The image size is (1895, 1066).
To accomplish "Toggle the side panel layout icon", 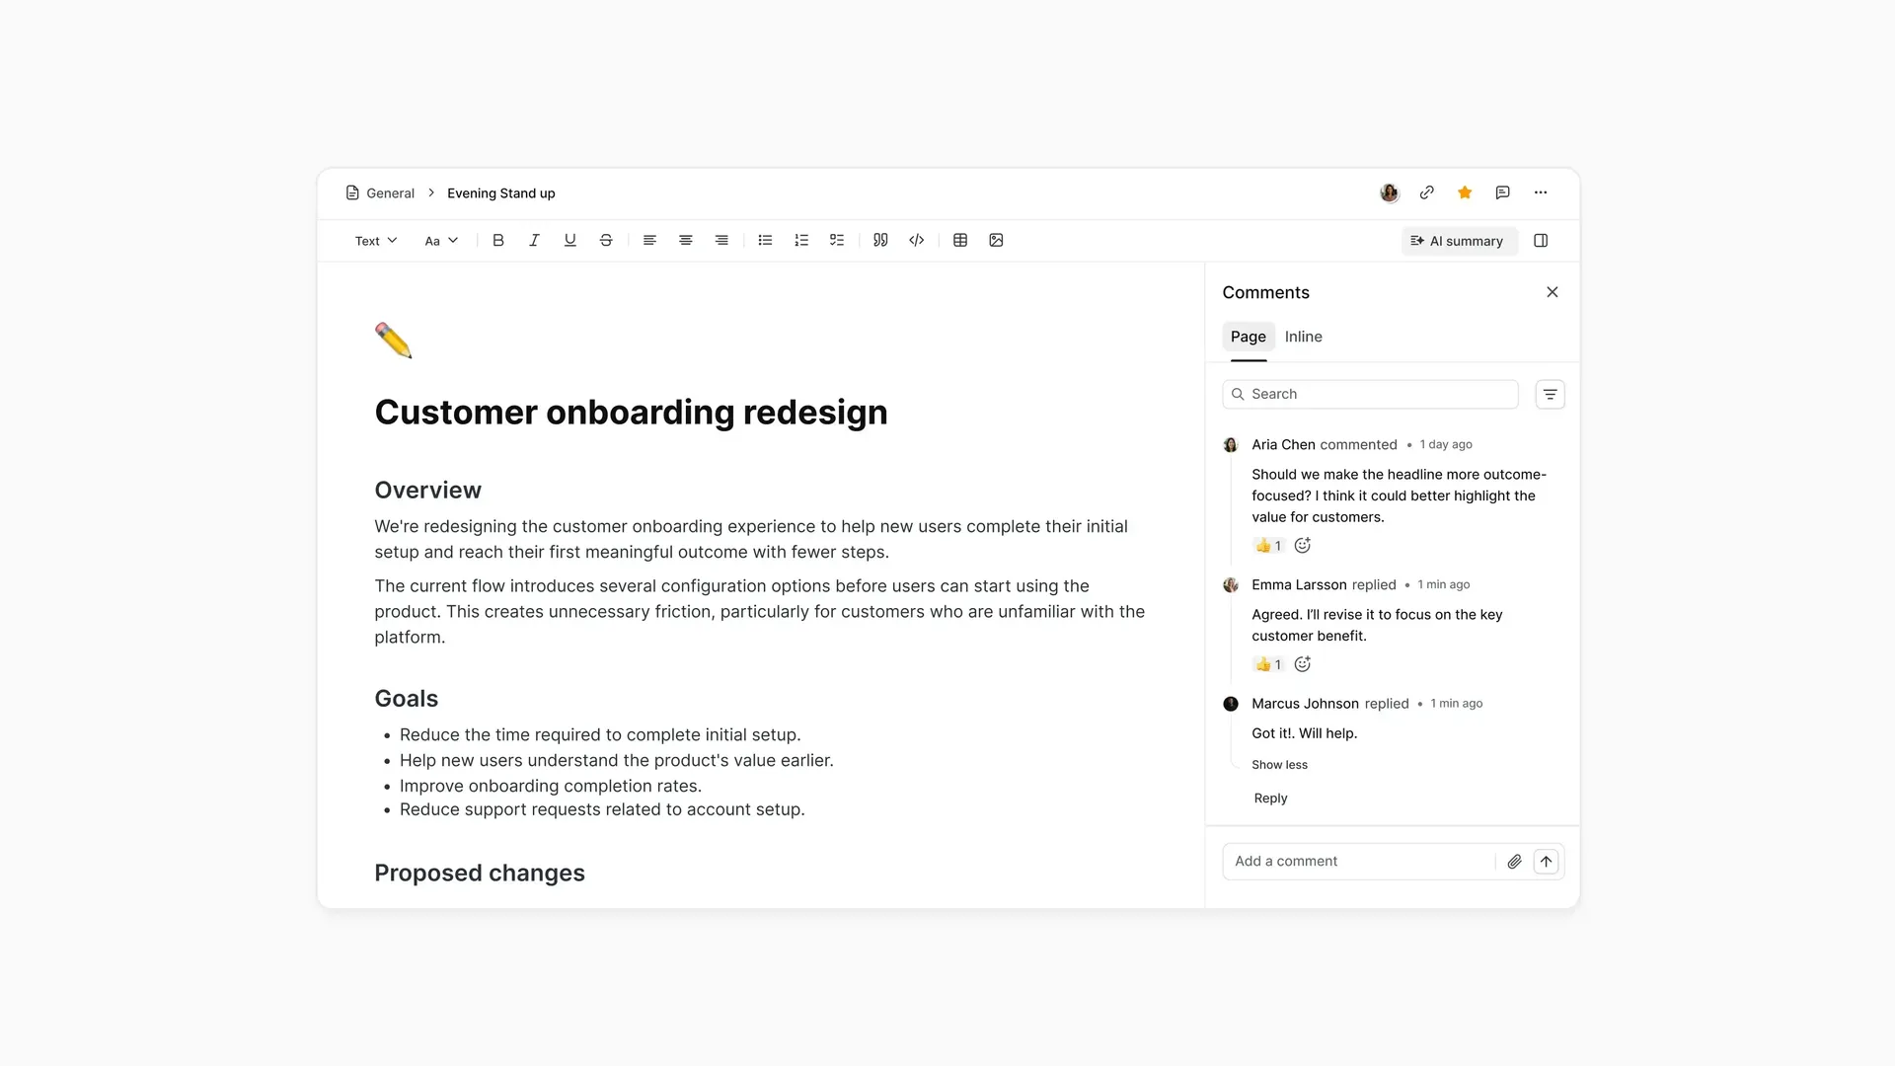I will tap(1541, 241).
